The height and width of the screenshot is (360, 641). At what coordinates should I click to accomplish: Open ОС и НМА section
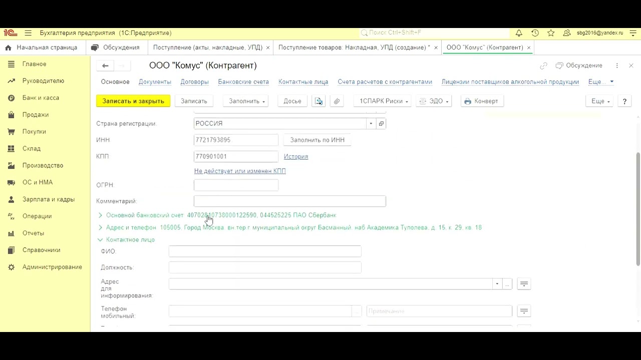[x=37, y=182]
